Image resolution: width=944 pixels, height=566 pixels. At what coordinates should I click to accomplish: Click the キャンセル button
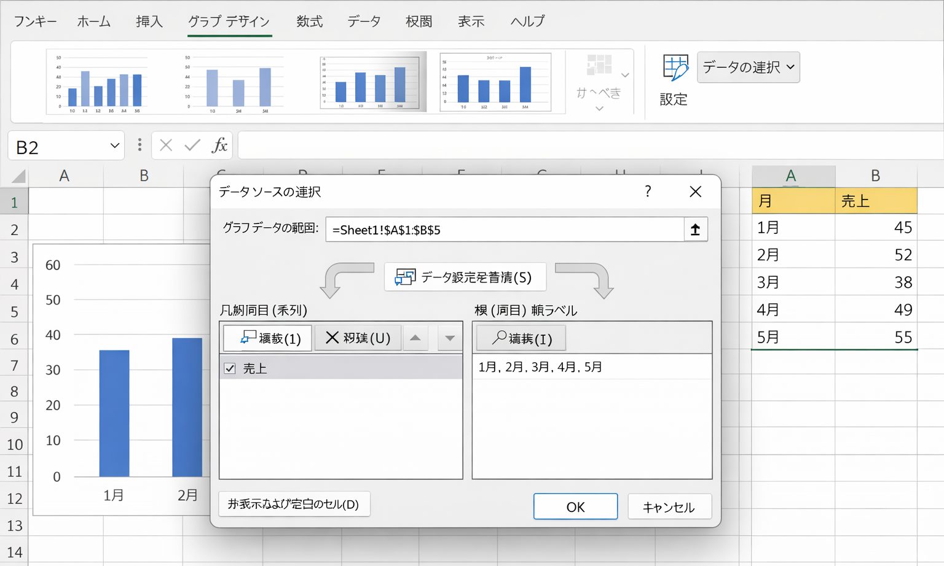669,507
